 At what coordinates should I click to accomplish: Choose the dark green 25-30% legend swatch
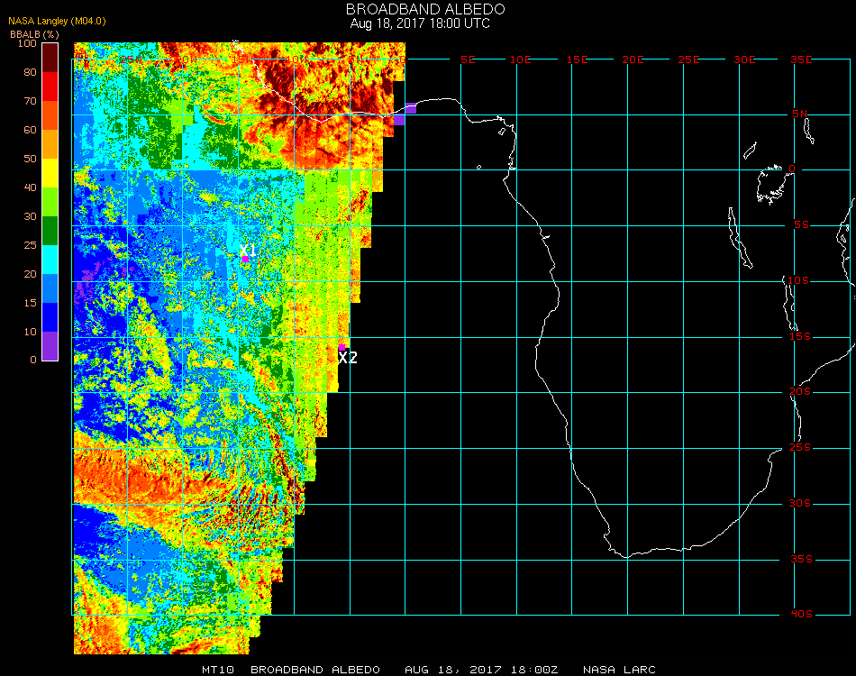[x=50, y=231]
